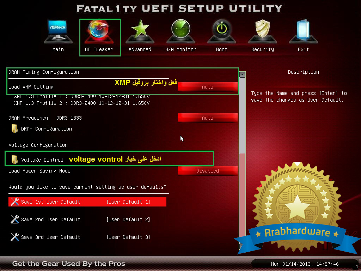Change Load Power Saving Mode Disabled value
Viewport: 361px width, 271px height.
point(207,171)
